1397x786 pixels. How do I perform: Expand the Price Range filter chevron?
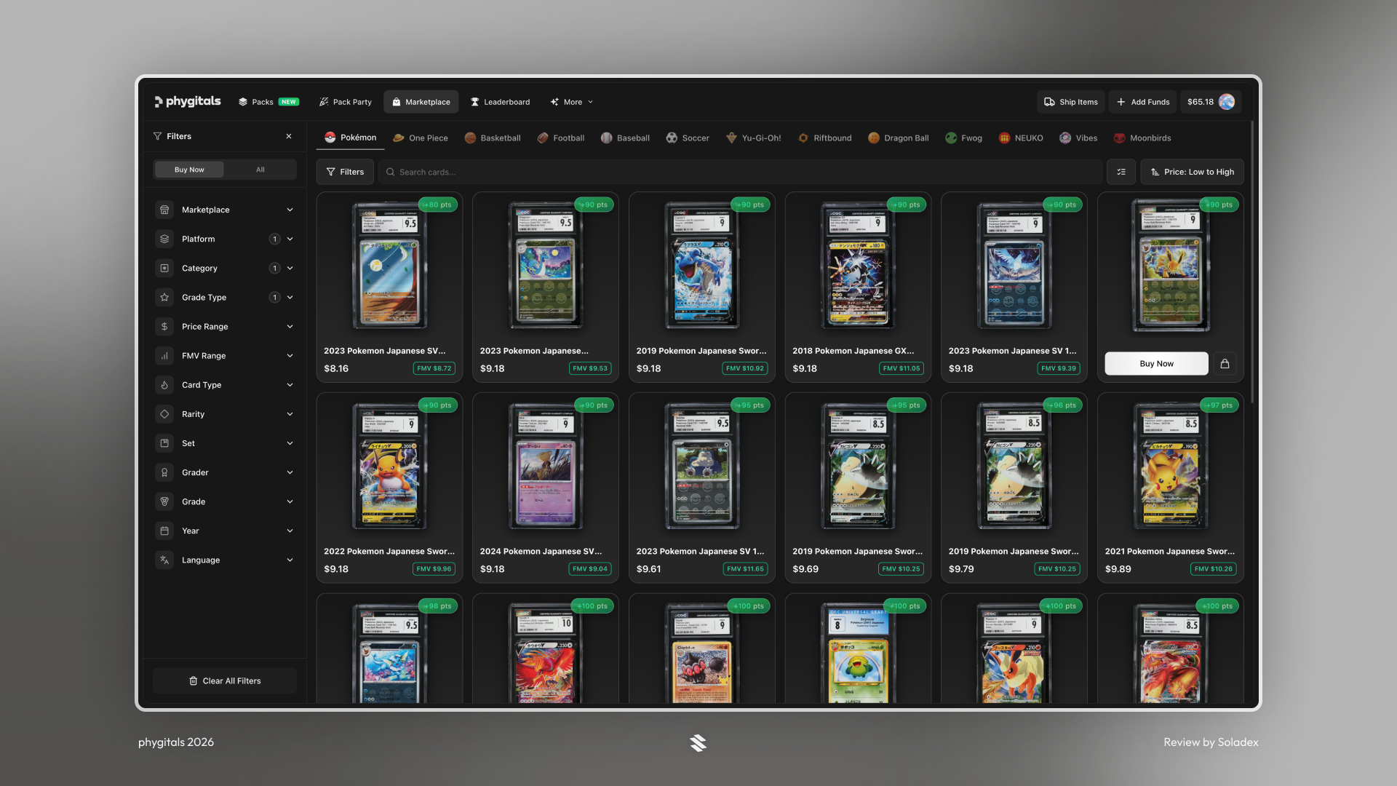pos(290,327)
